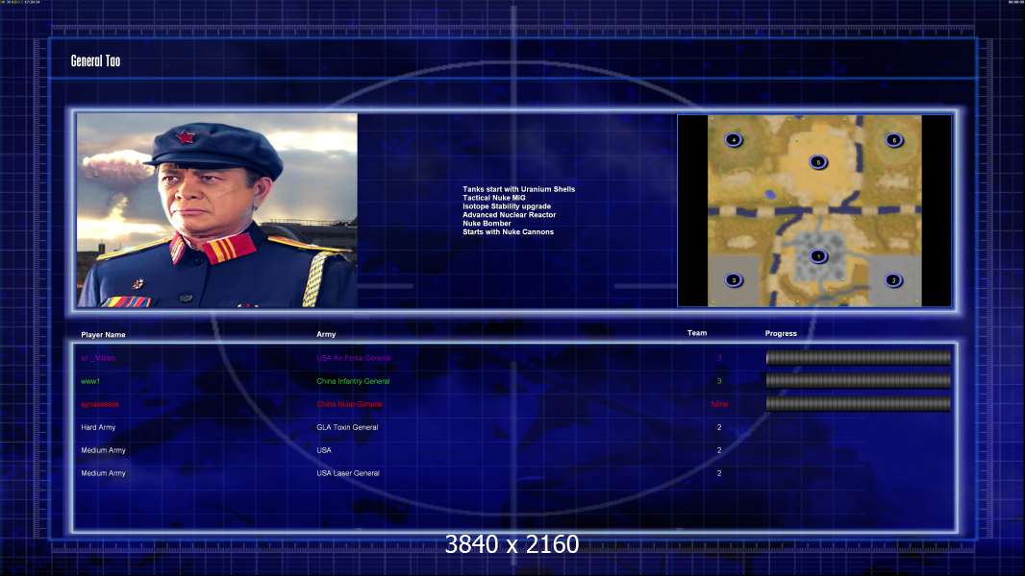Select start position 4 on the map
Screen dimensions: 1025x576
[x=734, y=139]
